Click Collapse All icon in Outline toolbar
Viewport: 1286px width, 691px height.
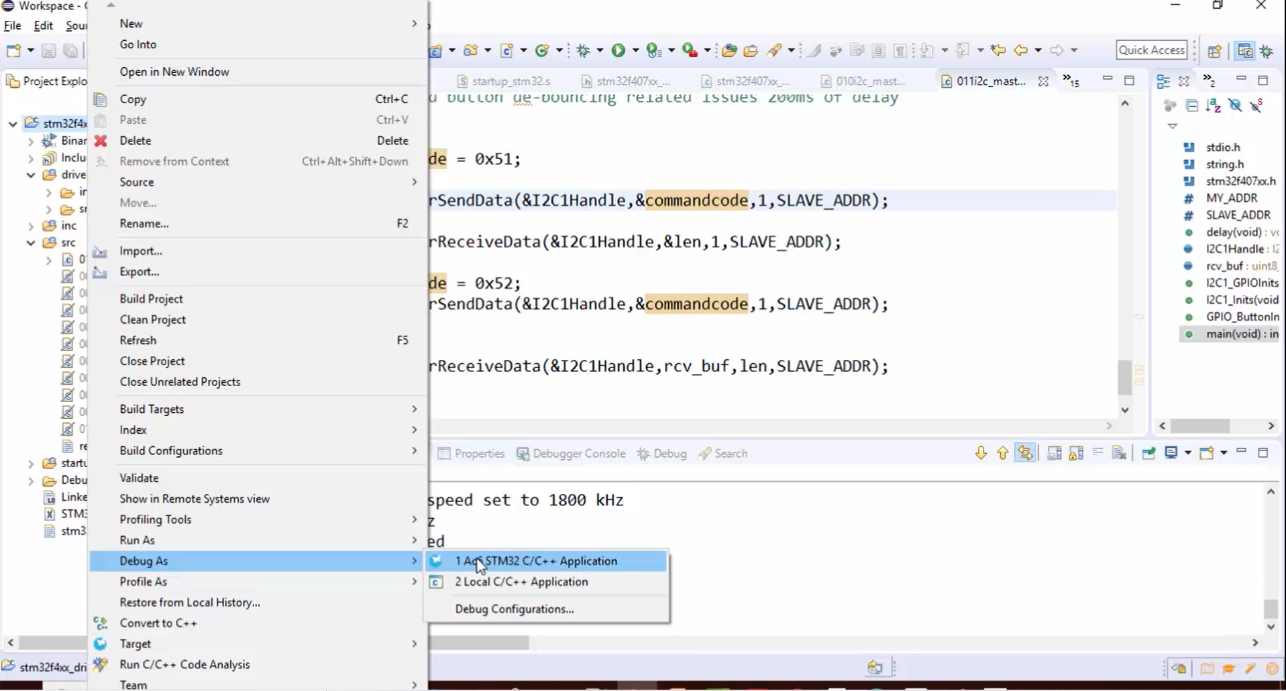pos(1191,106)
